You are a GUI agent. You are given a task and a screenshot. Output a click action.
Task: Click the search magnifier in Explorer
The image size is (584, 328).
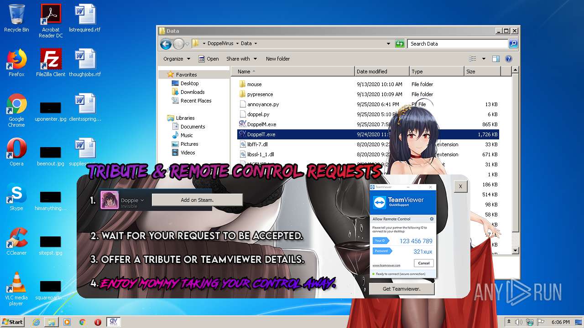[513, 44]
